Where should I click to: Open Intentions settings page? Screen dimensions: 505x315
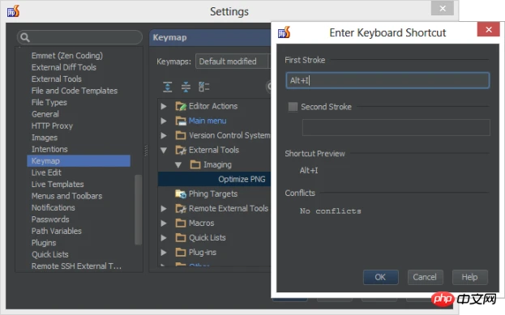(x=49, y=149)
